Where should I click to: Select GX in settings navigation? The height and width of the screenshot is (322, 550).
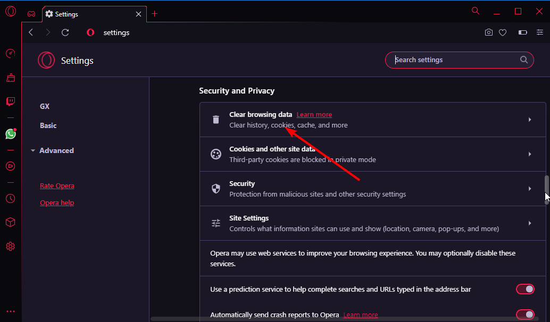point(45,106)
